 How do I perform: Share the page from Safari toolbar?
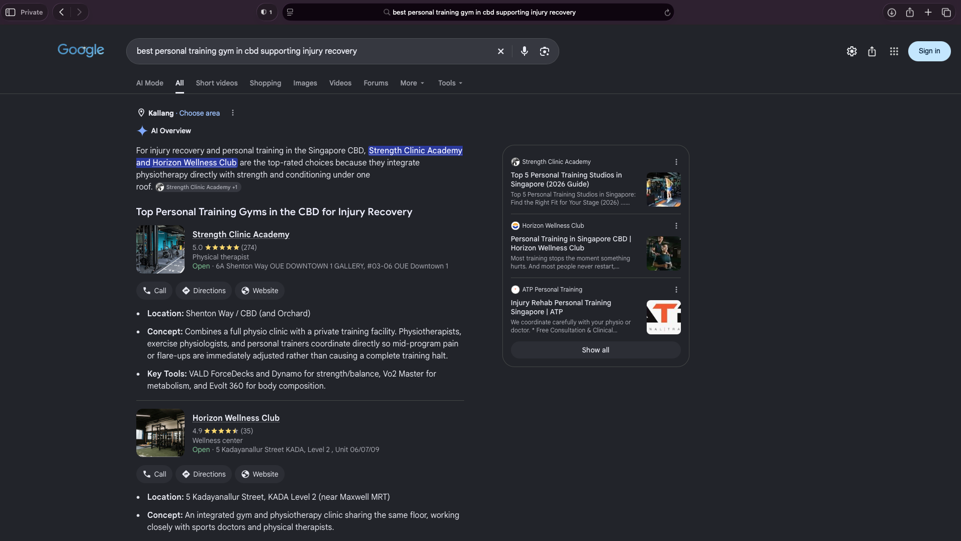910,13
